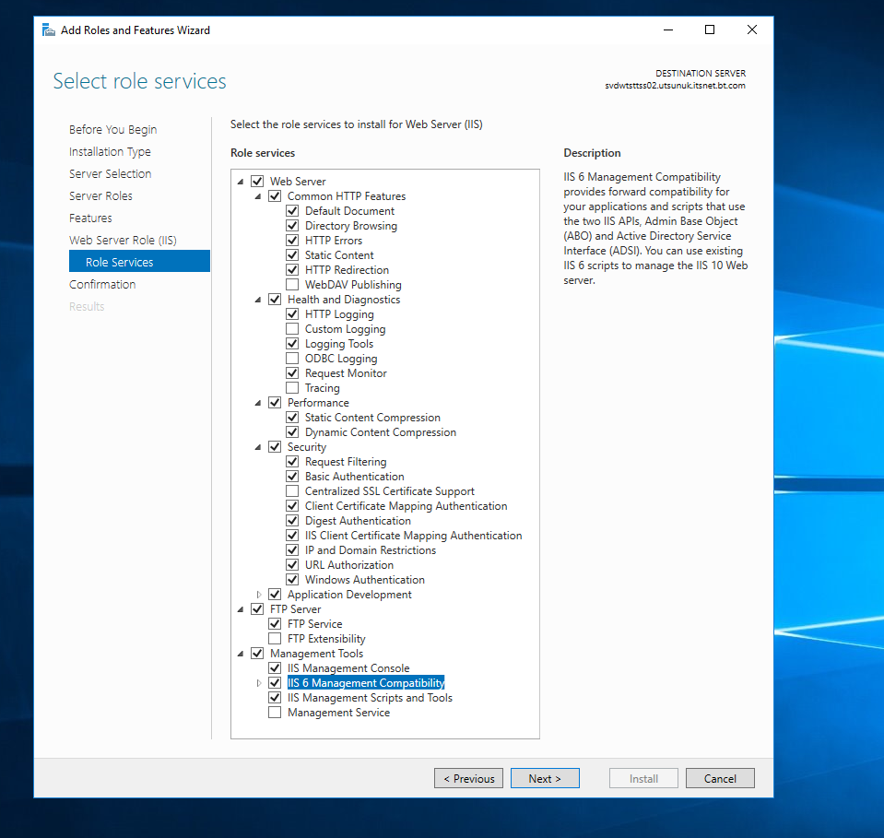Select the Request Filtering item

click(x=346, y=462)
